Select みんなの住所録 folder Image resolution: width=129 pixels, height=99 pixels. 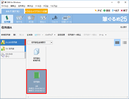pos(13,42)
